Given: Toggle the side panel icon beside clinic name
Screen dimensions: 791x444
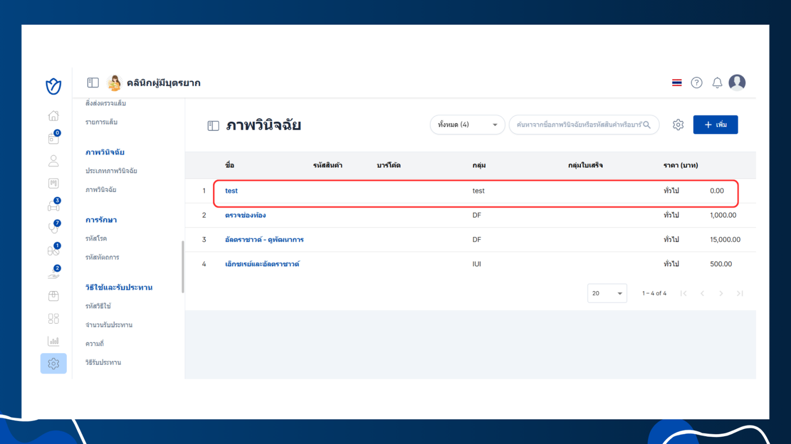Looking at the screenshot, I should tap(93, 83).
